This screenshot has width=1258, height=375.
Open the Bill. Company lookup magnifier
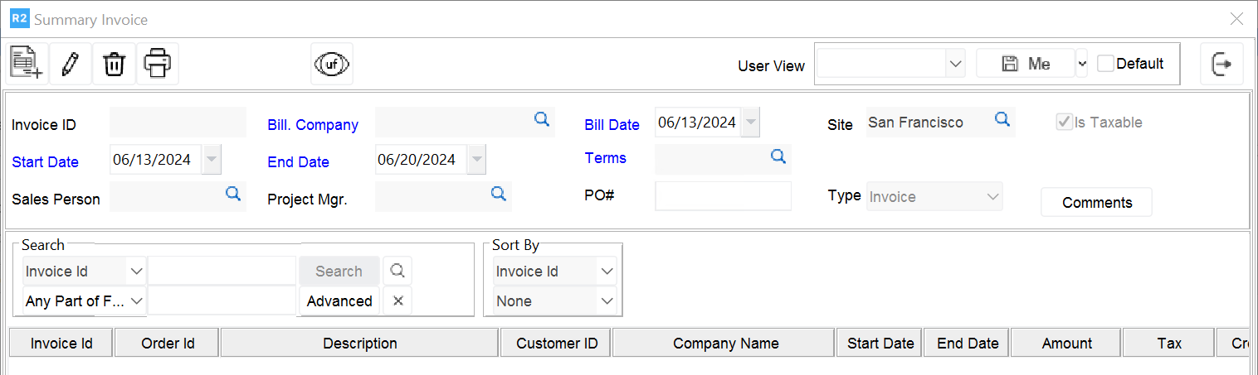pyautogui.click(x=542, y=120)
